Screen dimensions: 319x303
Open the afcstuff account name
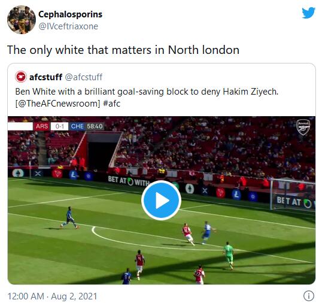click(45, 77)
